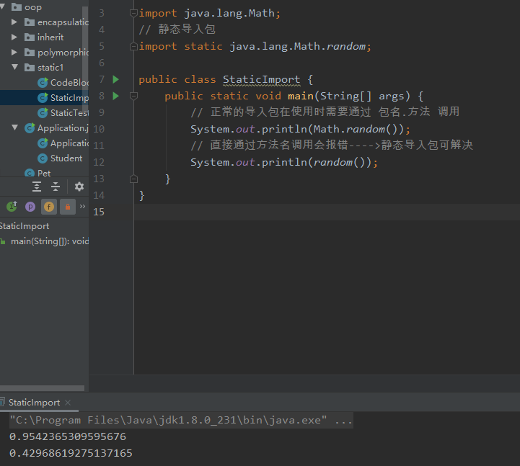Toggle Show Non-Public members lock filter

coord(68,207)
